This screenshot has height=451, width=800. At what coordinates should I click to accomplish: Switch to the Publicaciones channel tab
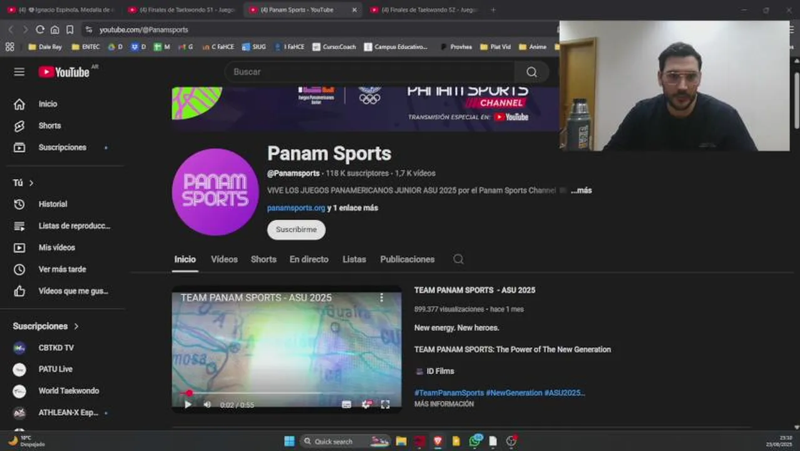click(407, 259)
